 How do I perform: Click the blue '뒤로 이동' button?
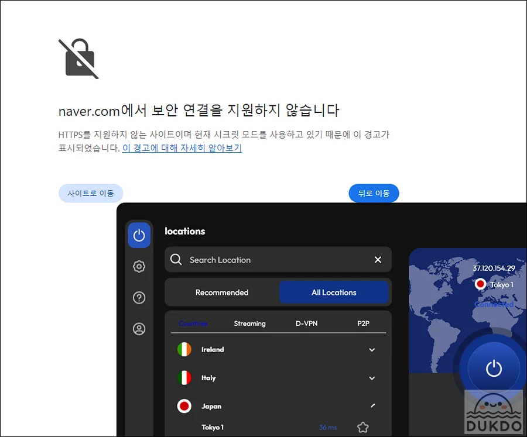374,193
